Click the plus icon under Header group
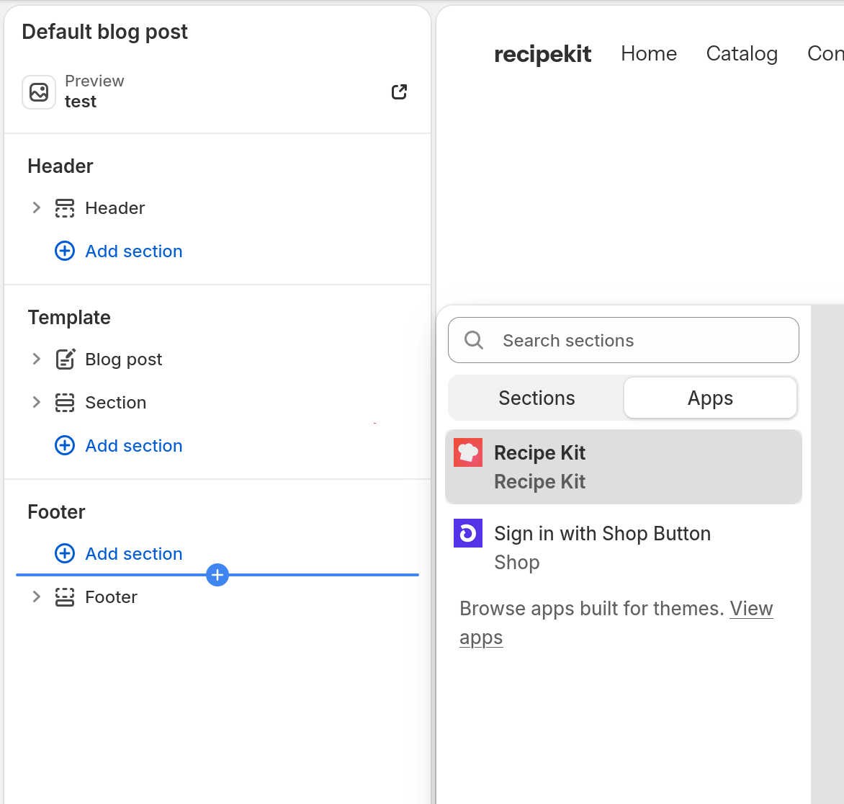The image size is (844, 804). (65, 251)
